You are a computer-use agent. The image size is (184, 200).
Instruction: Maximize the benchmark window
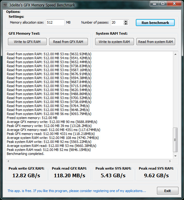[x=163, y=4]
